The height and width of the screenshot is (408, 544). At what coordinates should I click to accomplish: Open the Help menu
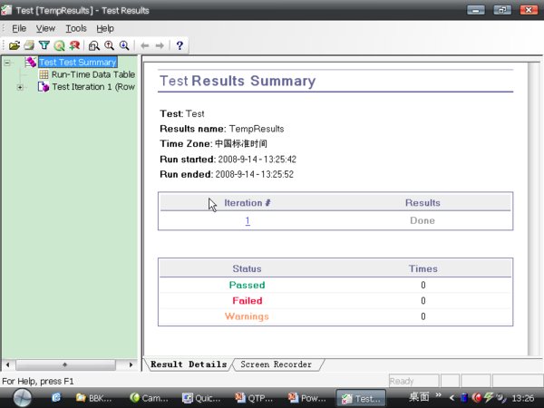tap(105, 28)
